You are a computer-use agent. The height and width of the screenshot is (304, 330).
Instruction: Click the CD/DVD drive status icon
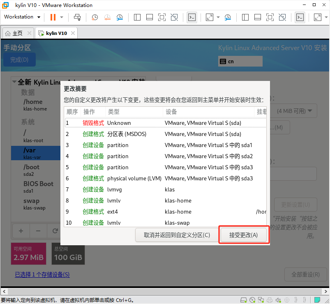[x=252, y=300]
